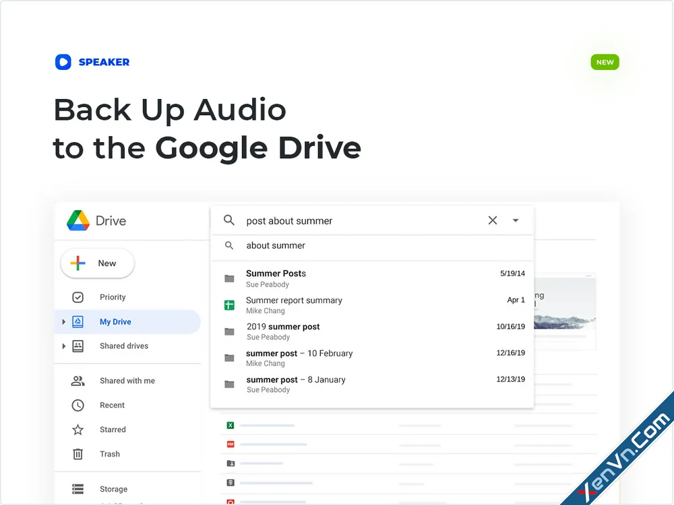Viewport: 674px width, 505px height.
Task: Open the Starred files view
Action: click(113, 430)
